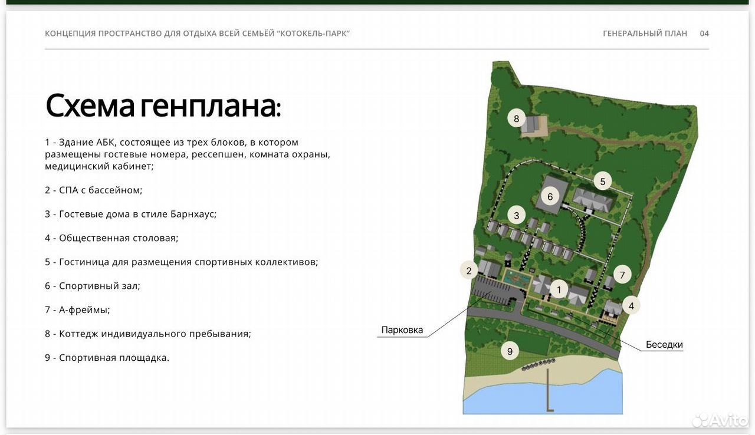Select legend line about 'Гостиница для размещения спортивных коллективов'
The width and height of the screenshot is (755, 435).
(182, 262)
